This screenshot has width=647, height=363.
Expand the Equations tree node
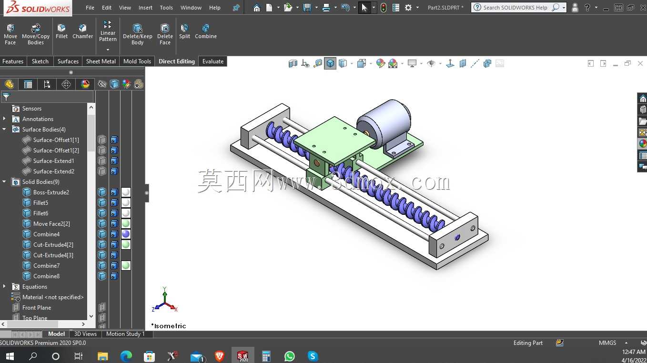coord(4,286)
